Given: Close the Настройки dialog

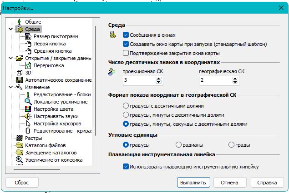Looking at the screenshot, I should [281, 8].
